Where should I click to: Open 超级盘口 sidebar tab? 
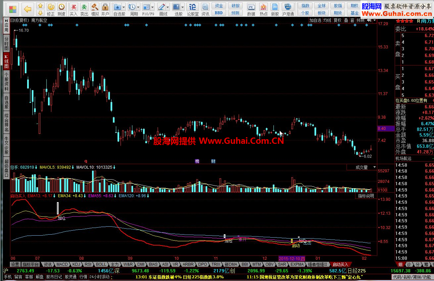[6, 169]
